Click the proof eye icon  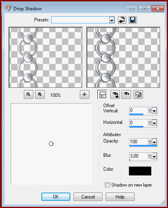126,94
